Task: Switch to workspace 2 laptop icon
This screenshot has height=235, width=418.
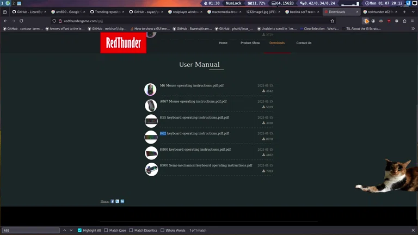Action: tap(19, 3)
